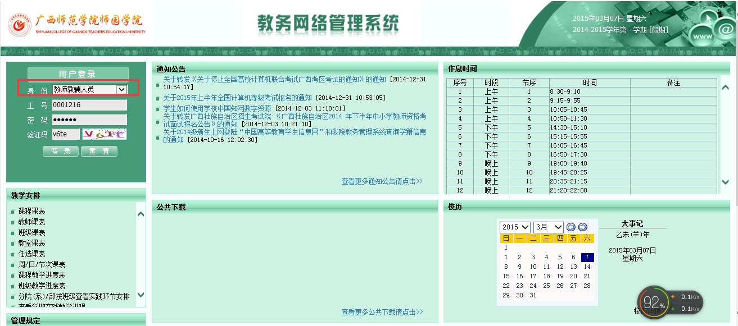The image size is (738, 326).
Task: Select day 14 in the calendar
Action: 587,267
